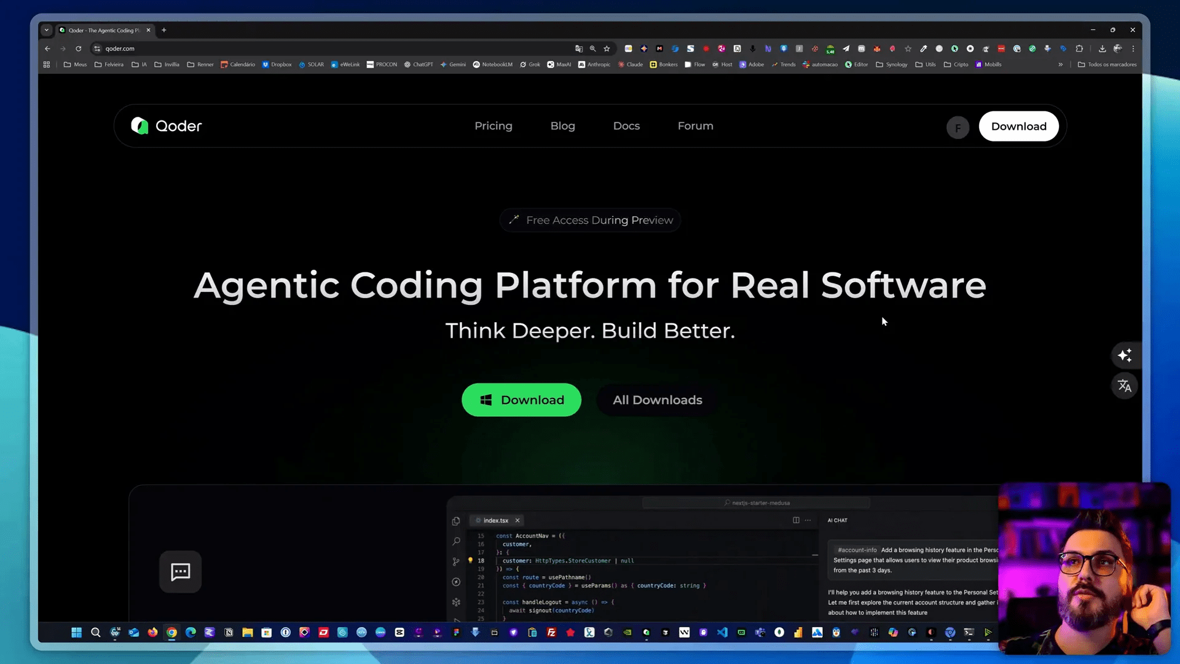Open a new browser tab with plus

click(163, 30)
